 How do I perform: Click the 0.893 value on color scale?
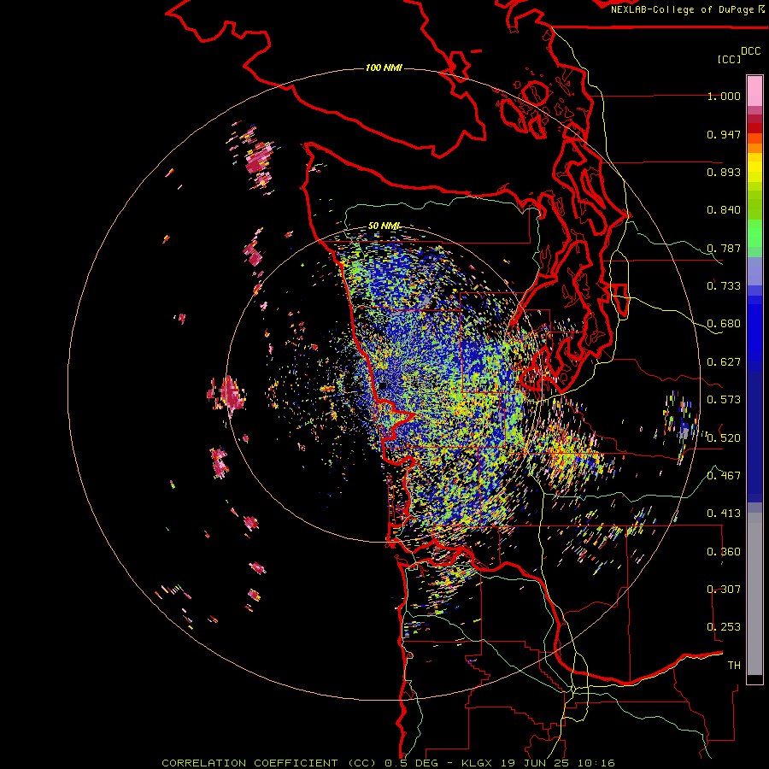click(x=724, y=172)
